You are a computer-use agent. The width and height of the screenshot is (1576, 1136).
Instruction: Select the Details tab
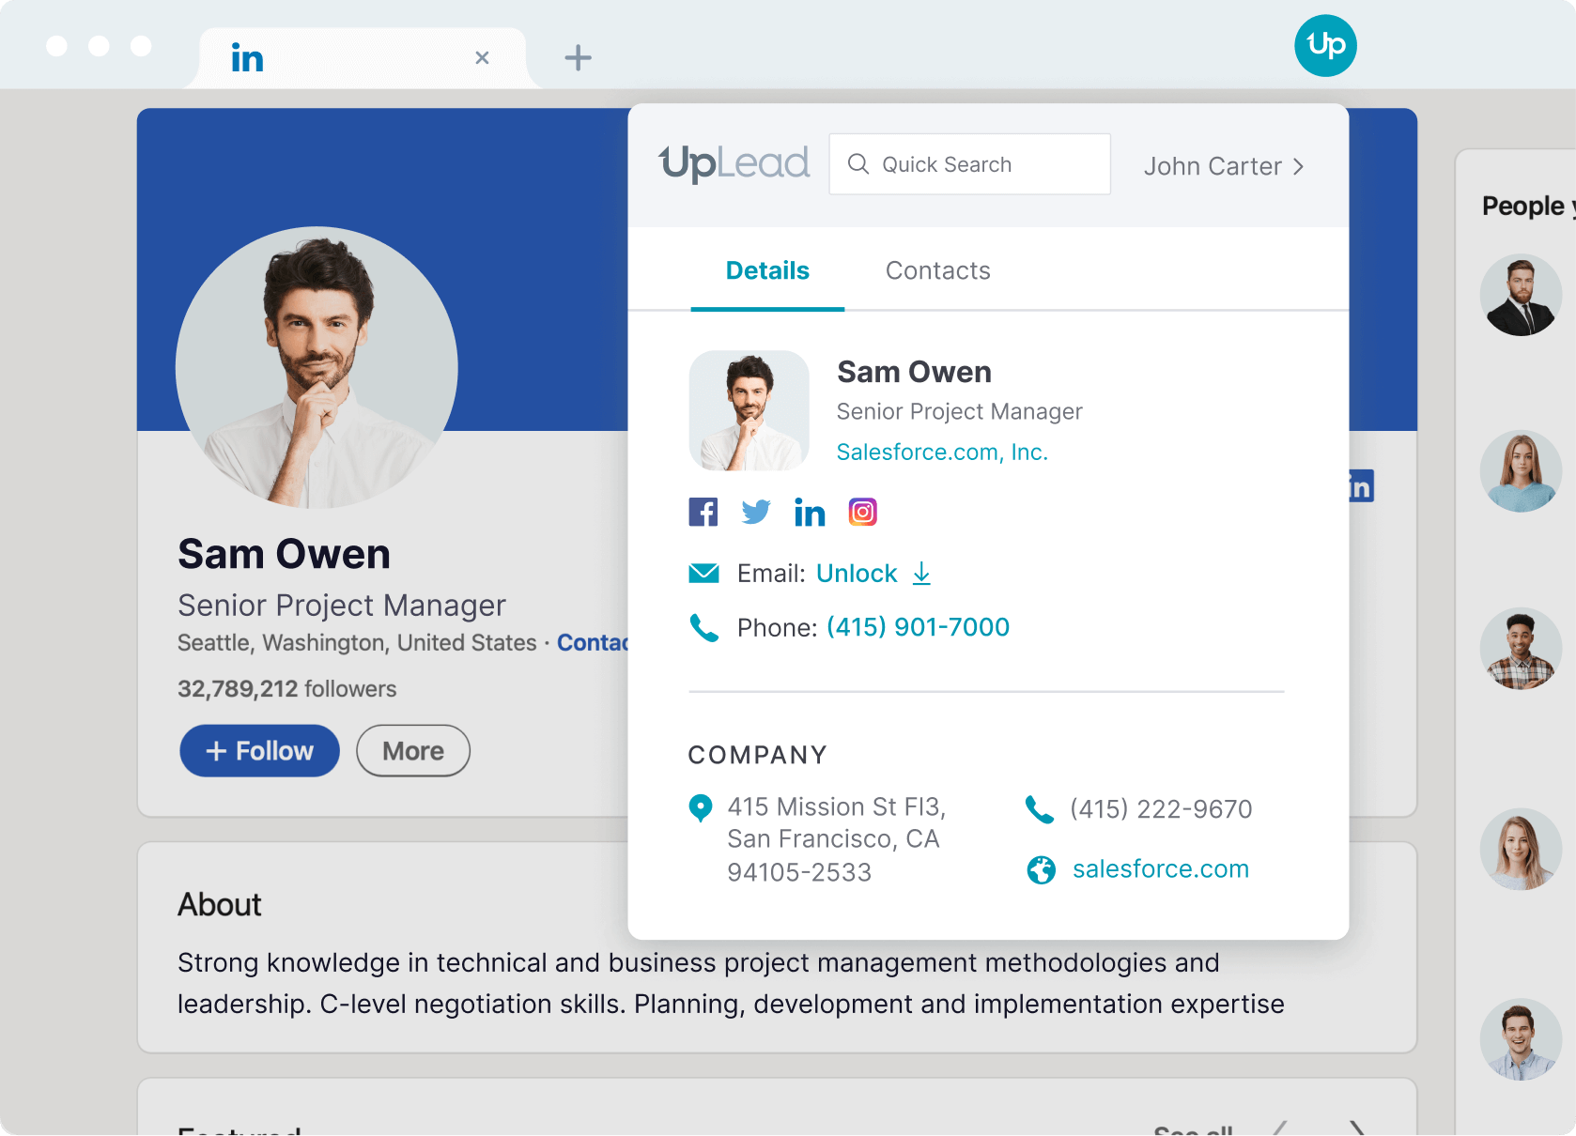click(767, 271)
